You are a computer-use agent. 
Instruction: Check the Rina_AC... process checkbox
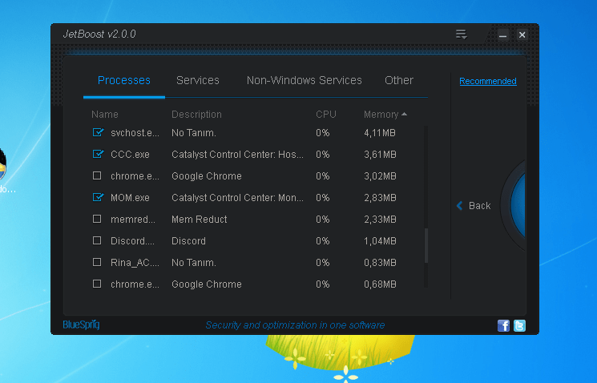[x=97, y=262]
